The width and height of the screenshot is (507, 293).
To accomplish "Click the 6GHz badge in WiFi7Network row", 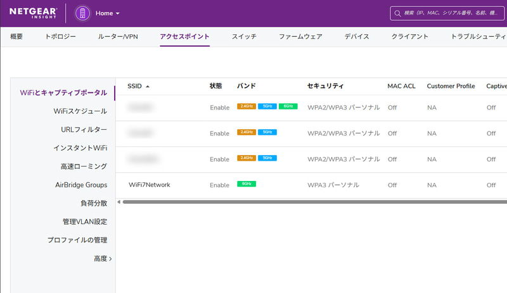I will coord(247,184).
